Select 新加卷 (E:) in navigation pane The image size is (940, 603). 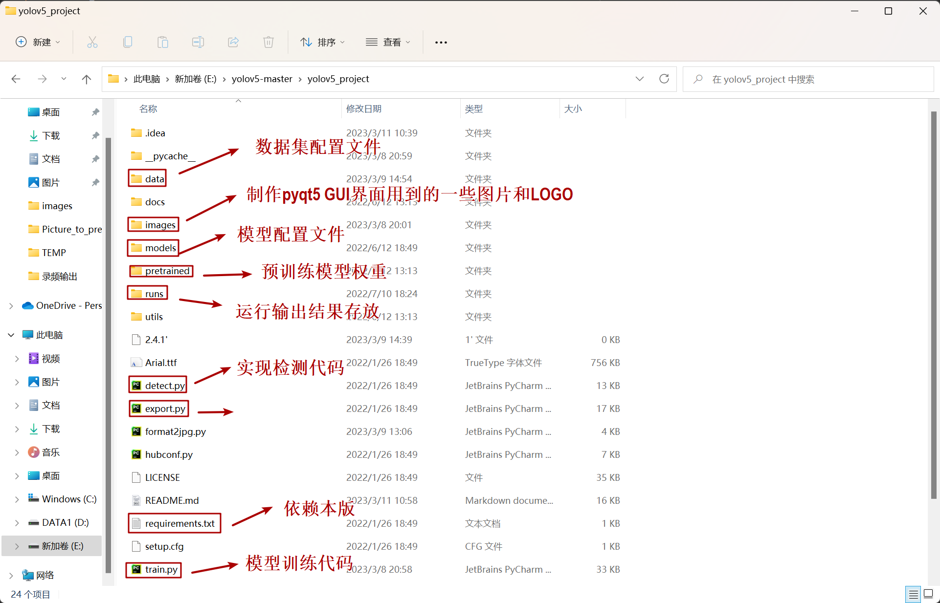pos(51,546)
